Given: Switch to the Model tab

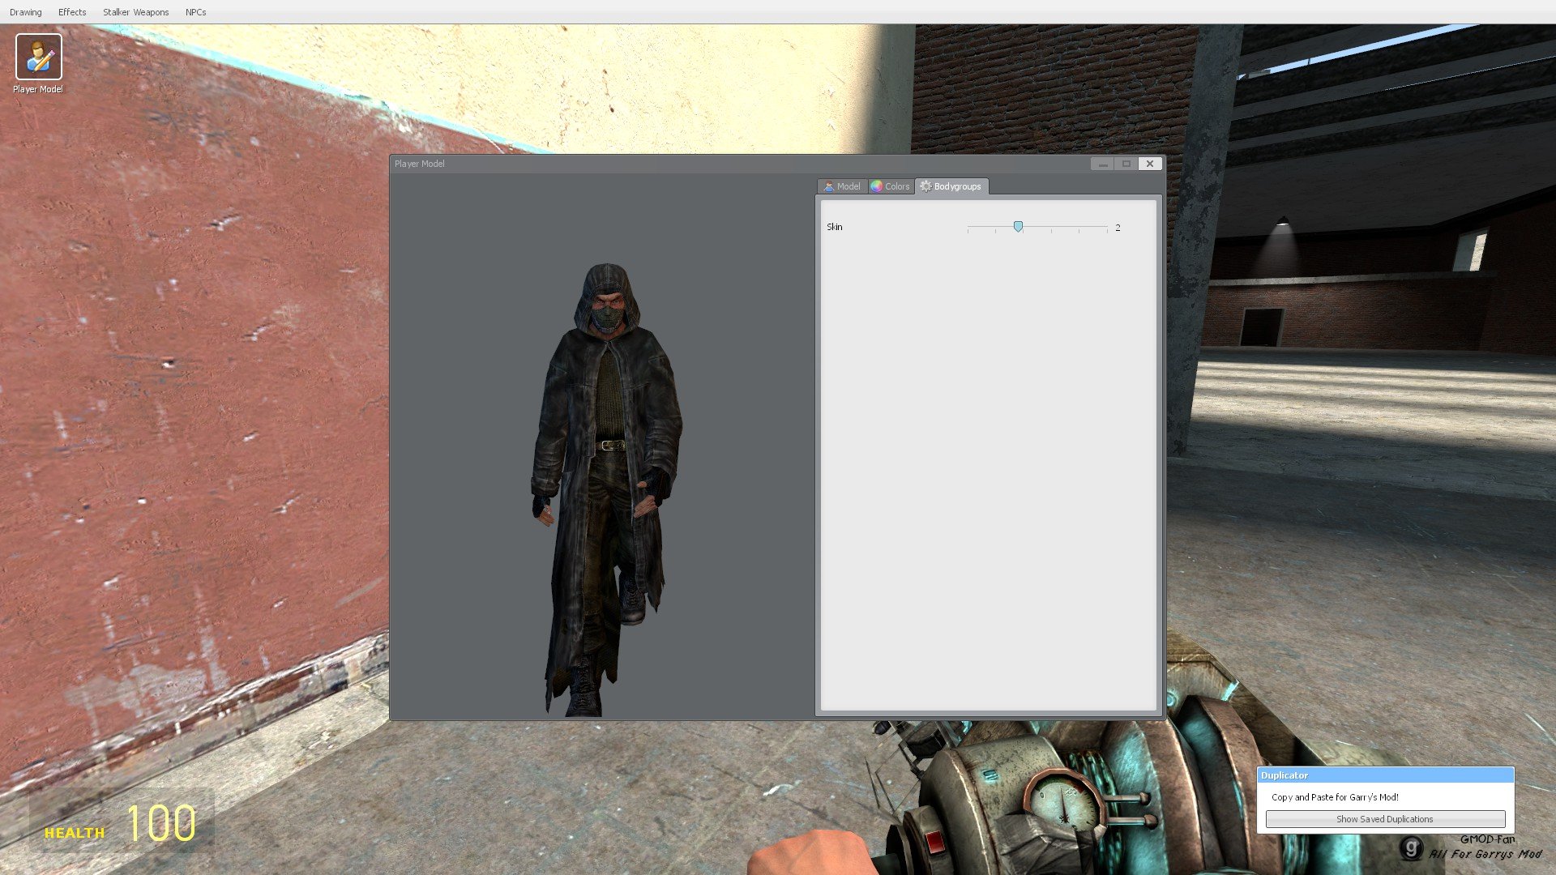Looking at the screenshot, I should pos(843,186).
